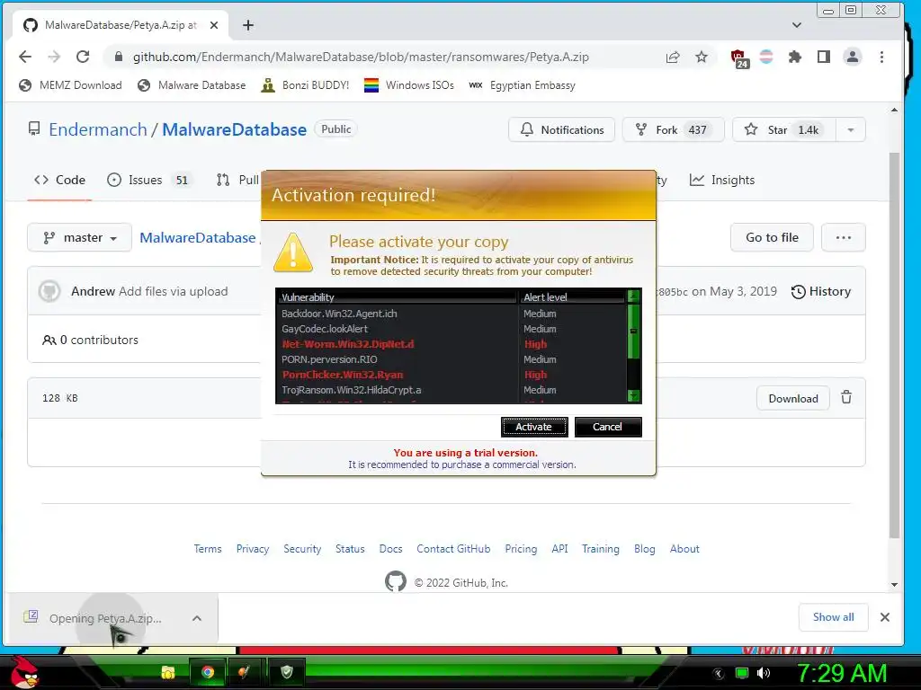Open the Endermanch user profile link
This screenshot has width=921, height=690.
click(97, 129)
